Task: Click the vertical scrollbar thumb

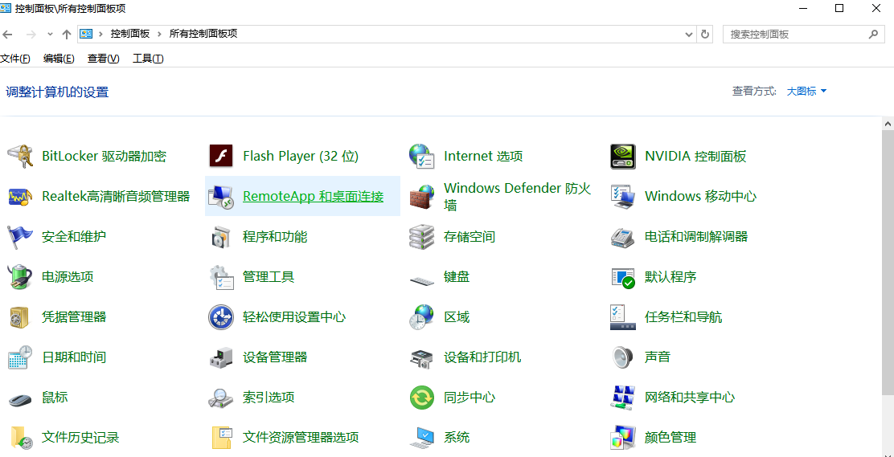Action: pos(888,262)
